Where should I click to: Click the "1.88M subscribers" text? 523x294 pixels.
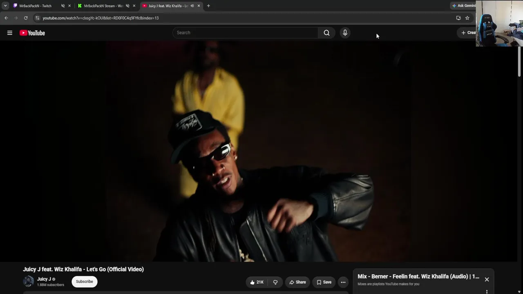point(51,285)
